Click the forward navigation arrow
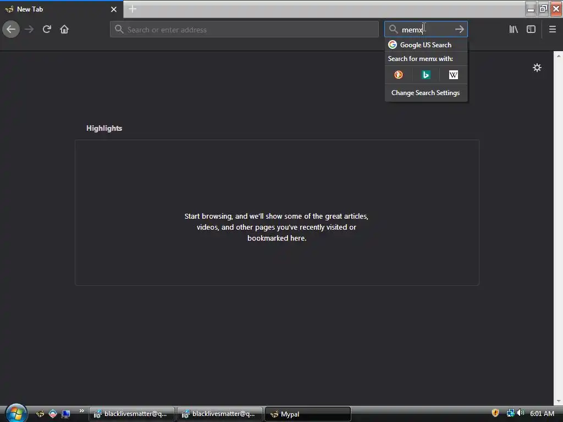This screenshot has width=563, height=422. (x=29, y=29)
